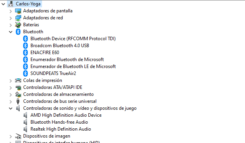Click the Realtek High Definition Audio speaker icon

coord(25,129)
